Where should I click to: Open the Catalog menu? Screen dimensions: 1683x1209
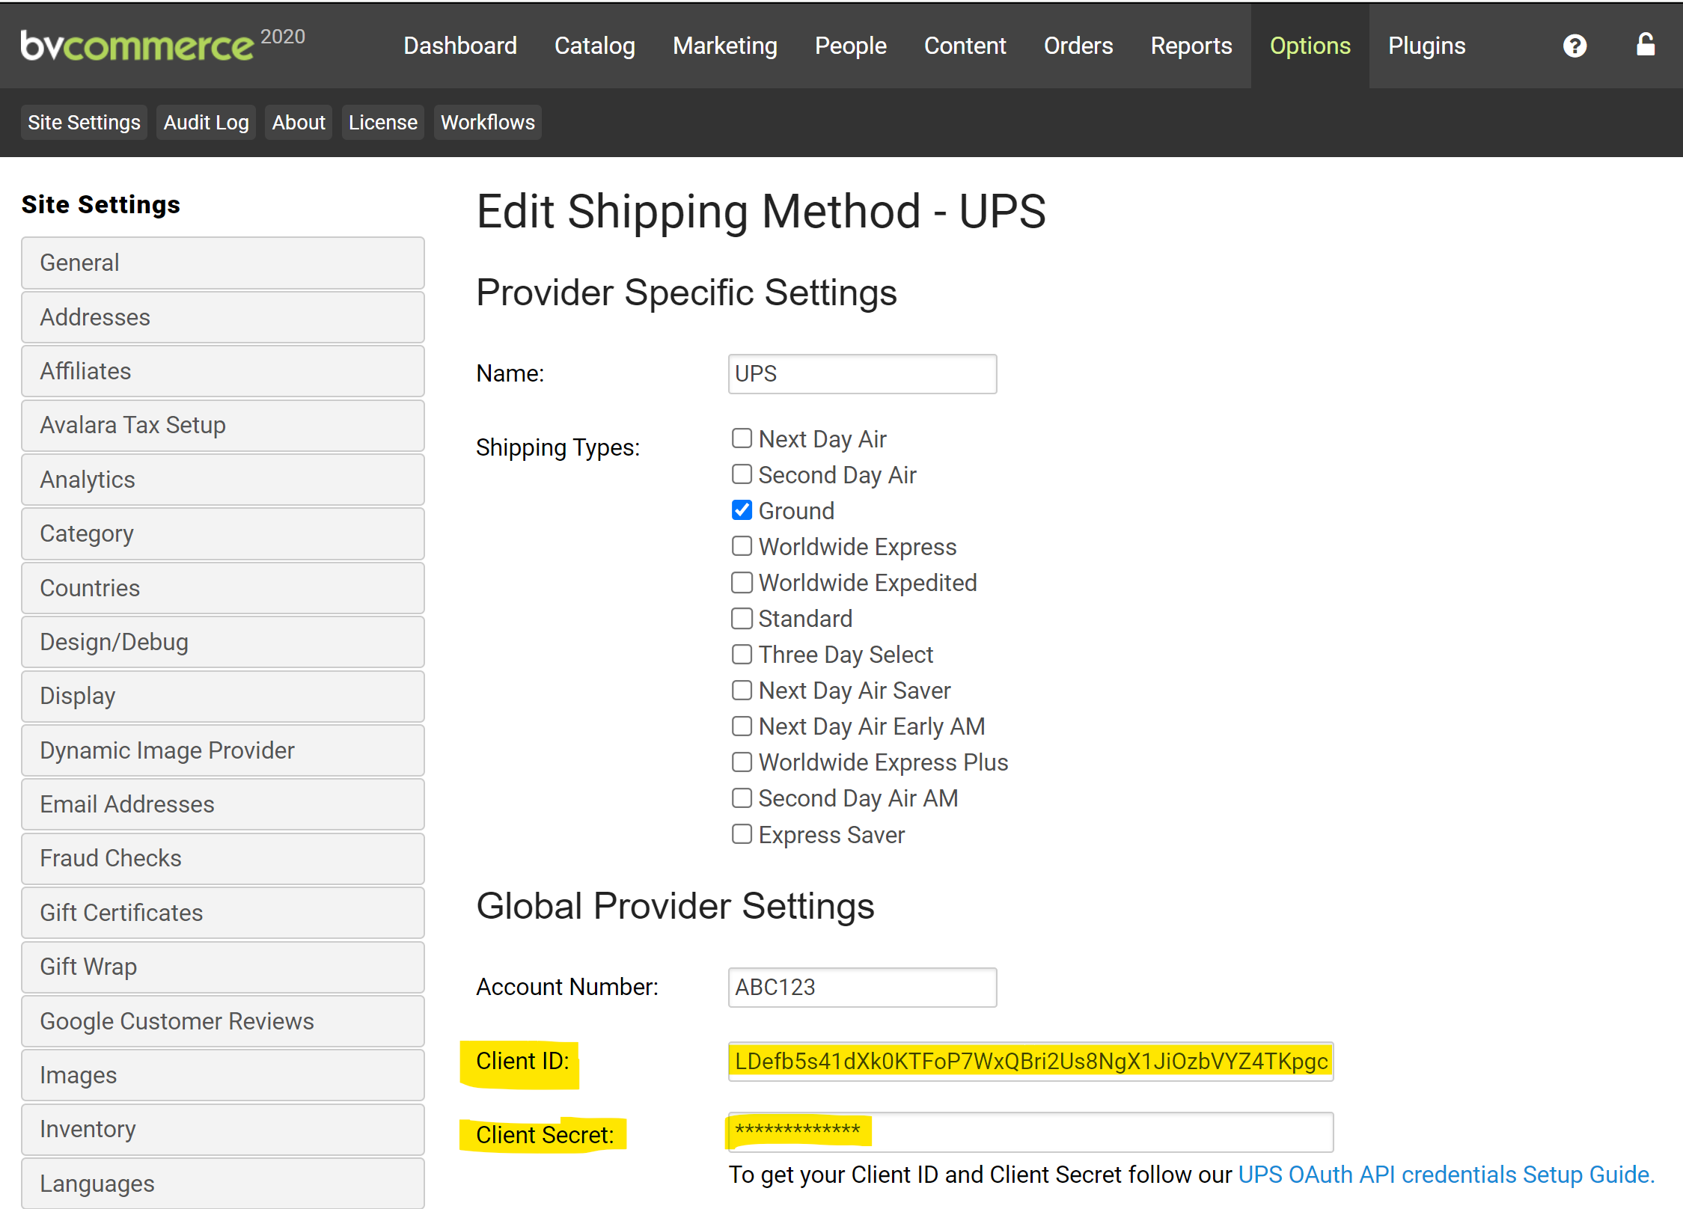594,46
